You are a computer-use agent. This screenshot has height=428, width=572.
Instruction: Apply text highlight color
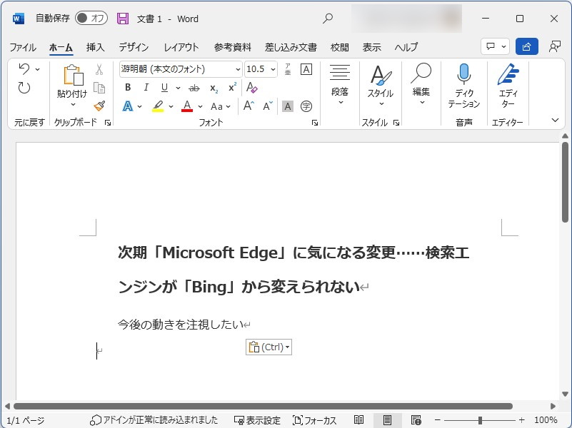pos(156,106)
